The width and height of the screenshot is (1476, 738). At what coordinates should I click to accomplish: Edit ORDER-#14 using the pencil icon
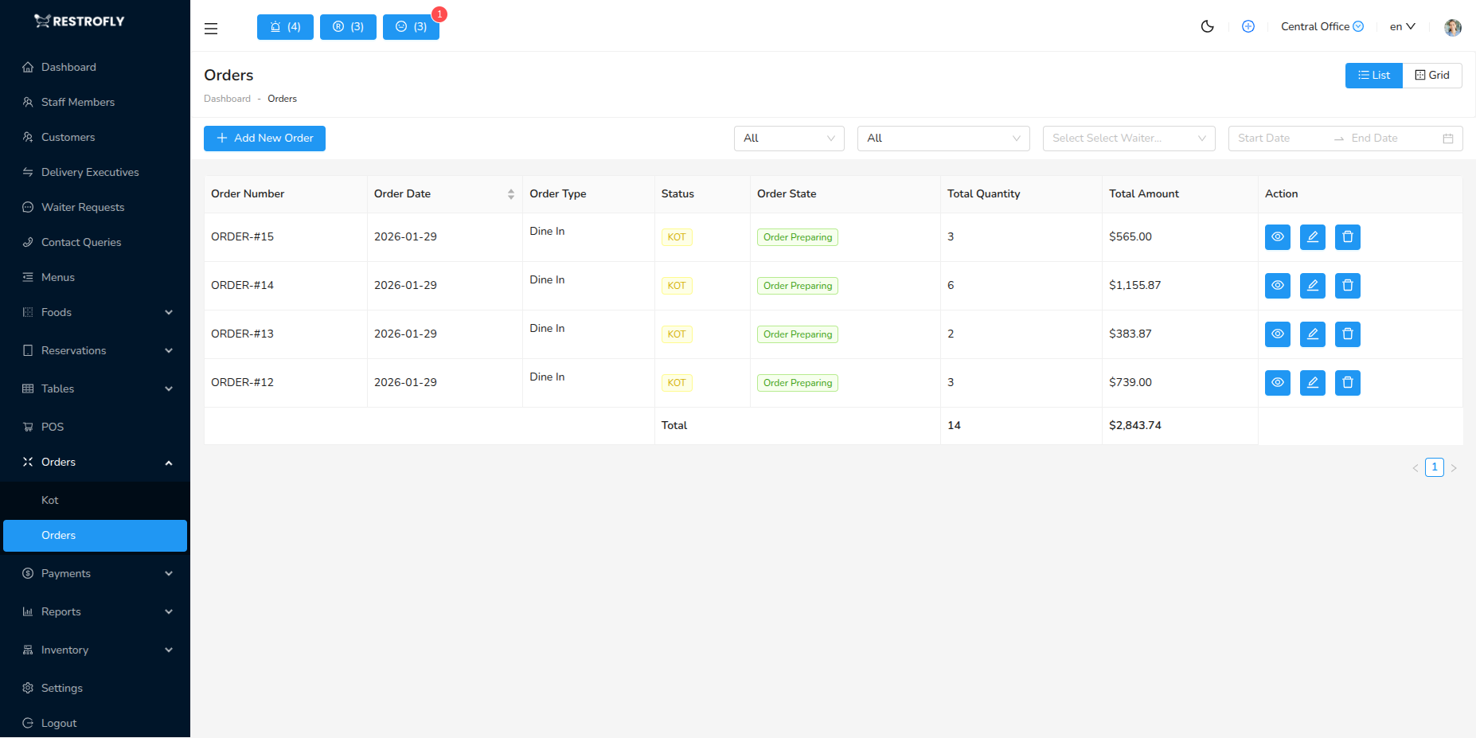pos(1312,285)
